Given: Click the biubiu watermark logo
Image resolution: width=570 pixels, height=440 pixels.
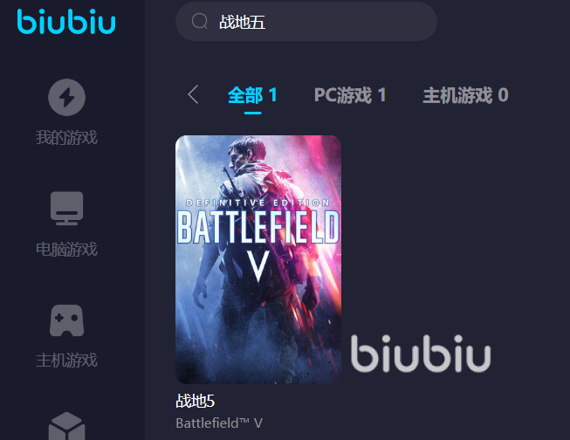Looking at the screenshot, I should point(421,354).
